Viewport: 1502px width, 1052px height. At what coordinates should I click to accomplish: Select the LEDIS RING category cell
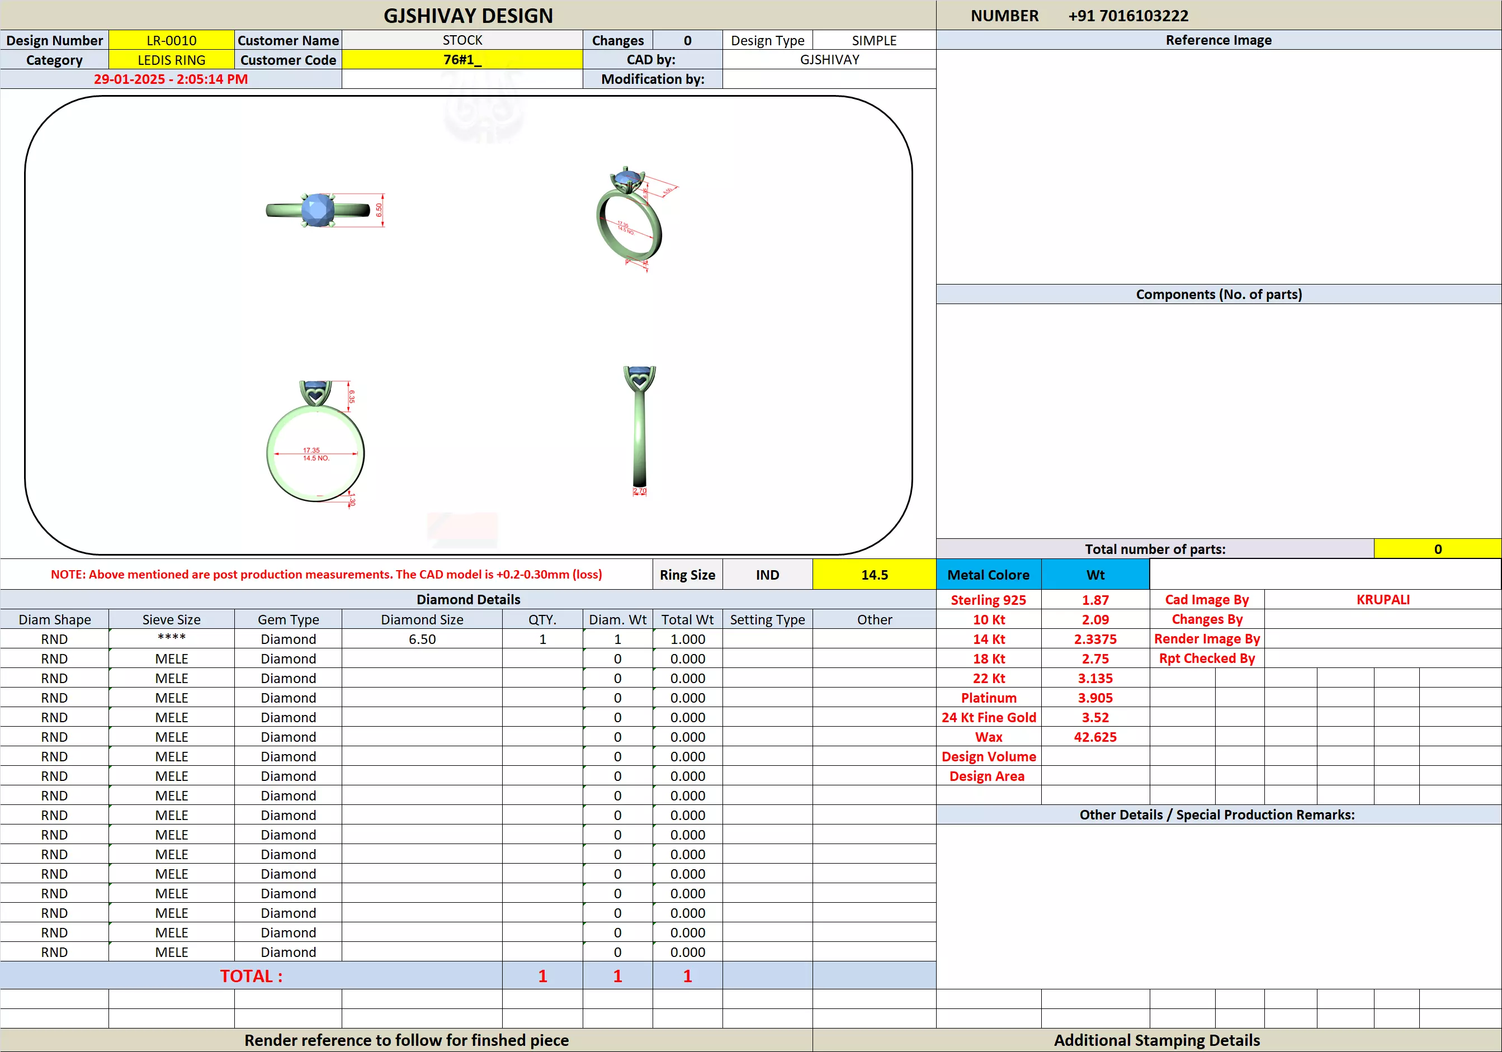tap(172, 60)
